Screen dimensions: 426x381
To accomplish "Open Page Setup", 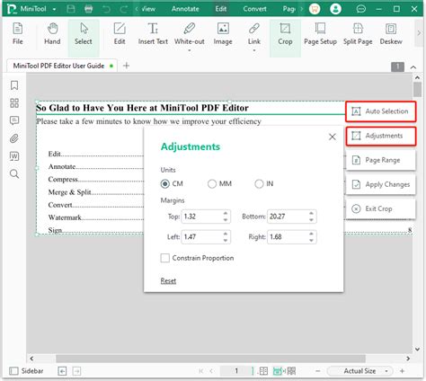I will 320,33.
